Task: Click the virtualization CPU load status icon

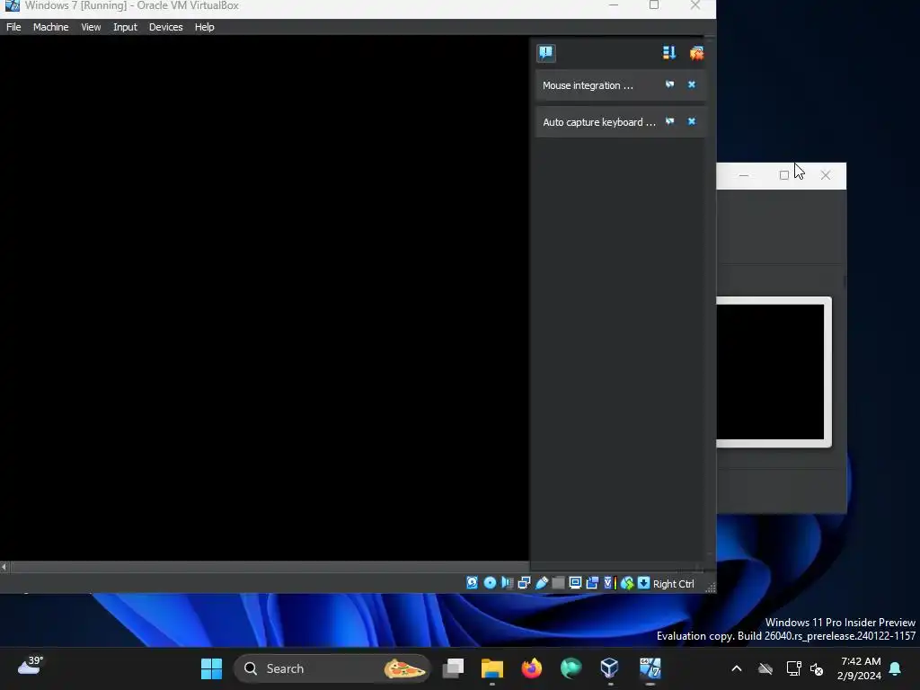Action: tap(609, 582)
